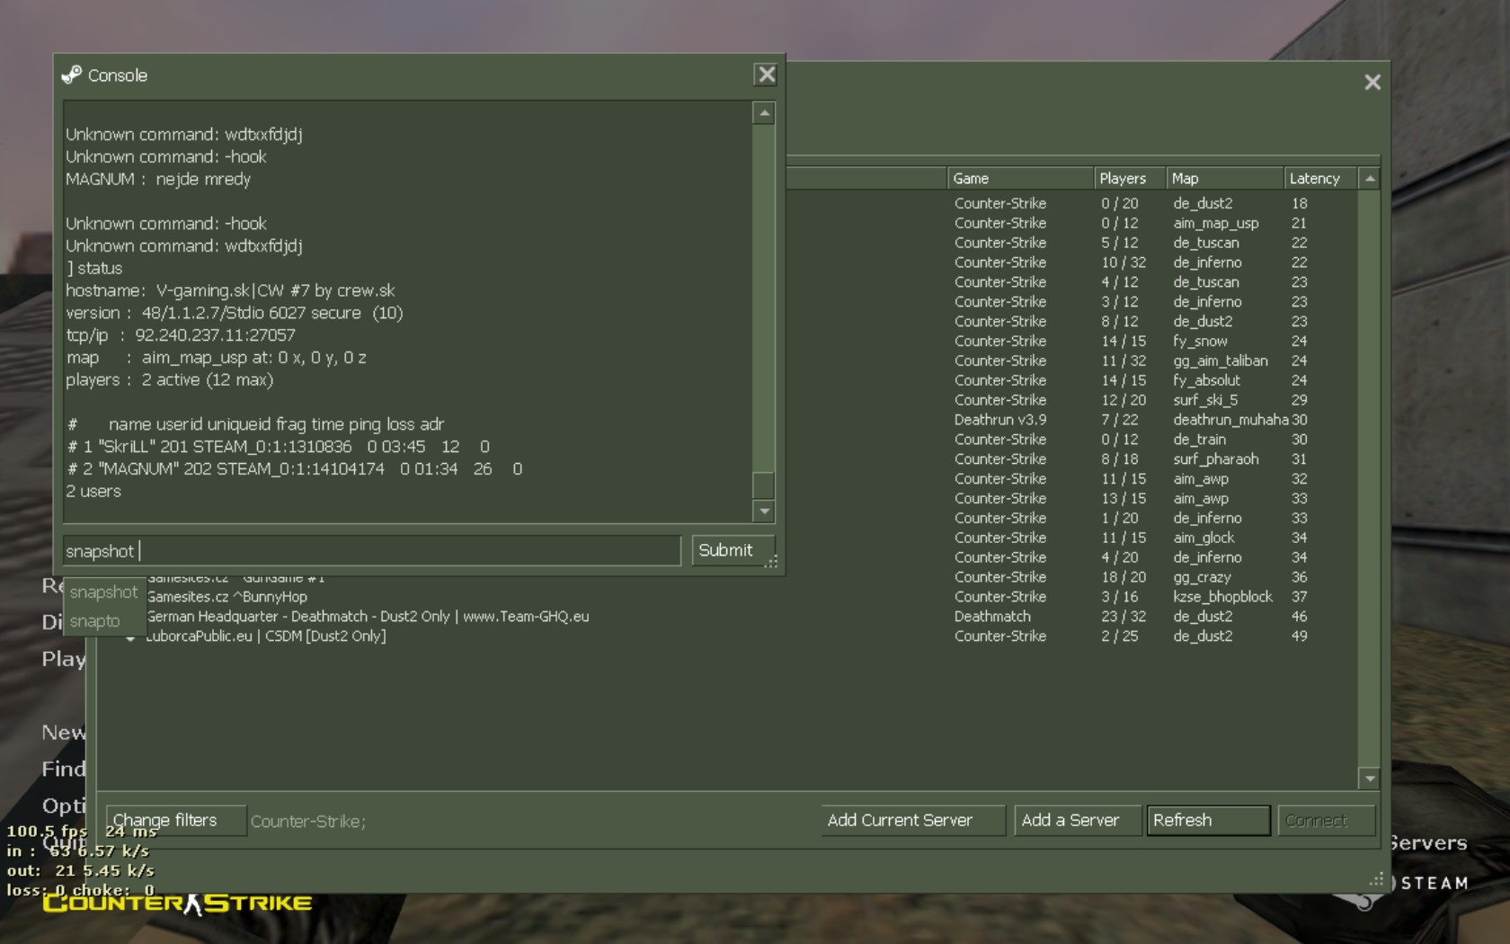Grab the console scrollbar thumb

pyautogui.click(x=764, y=485)
